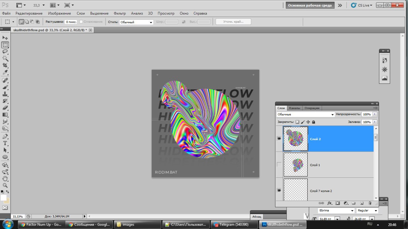This screenshot has width=408, height=229.
Task: Open the Выделение menu
Action: (x=99, y=13)
